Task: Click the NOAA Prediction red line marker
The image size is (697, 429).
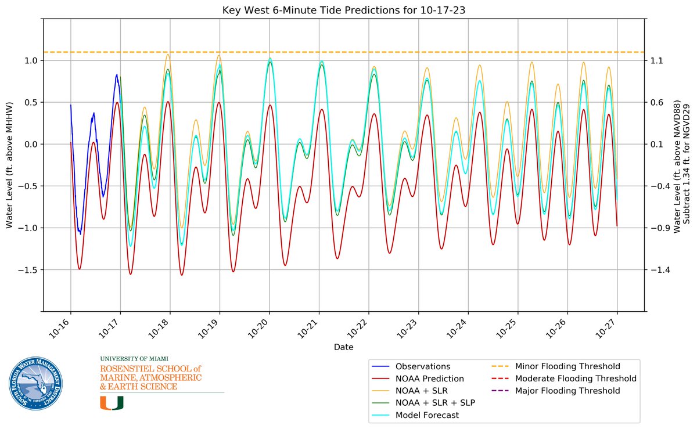Action: (x=380, y=378)
